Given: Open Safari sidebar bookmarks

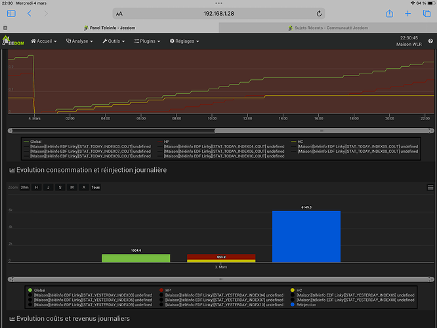Looking at the screenshot, I should 11,13.
